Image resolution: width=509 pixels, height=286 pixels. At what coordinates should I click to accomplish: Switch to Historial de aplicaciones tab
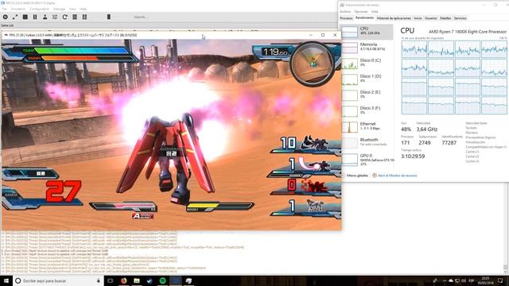[394, 18]
